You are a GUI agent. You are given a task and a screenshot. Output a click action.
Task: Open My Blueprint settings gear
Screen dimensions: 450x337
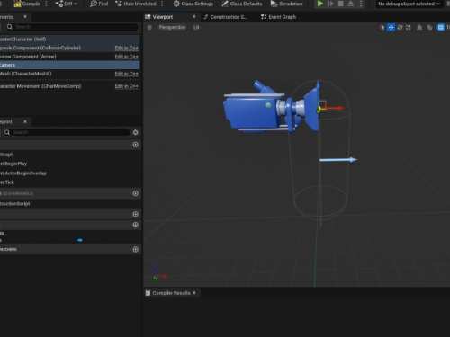coord(135,132)
